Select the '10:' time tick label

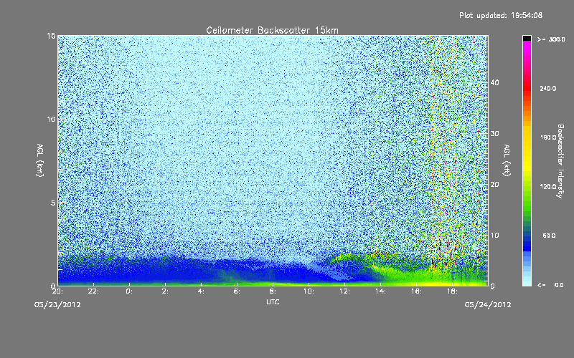309,291
